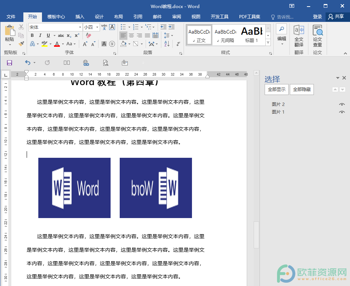This screenshot has width=350, height=286.
Task: Click Increase Font Size icon
Action: click(85, 44)
